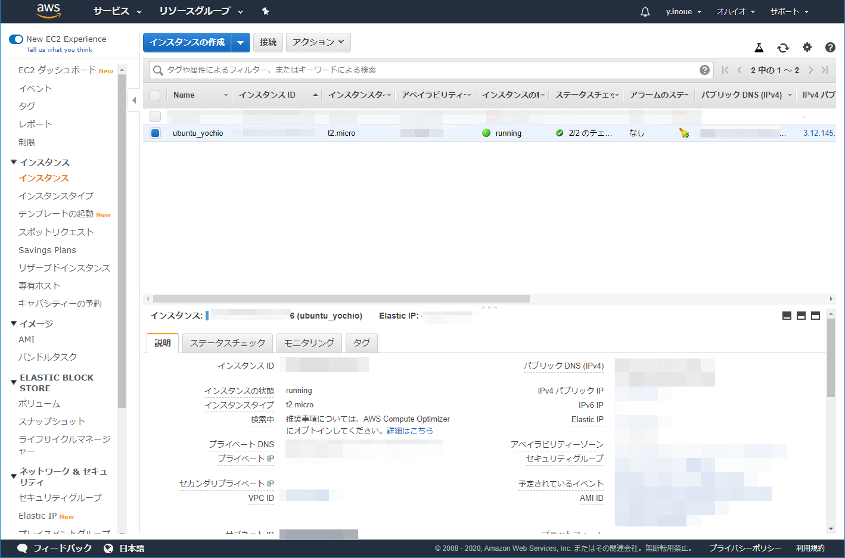The image size is (845, 558).
Task: Open ボリューム in sidebar
Action: click(x=39, y=404)
